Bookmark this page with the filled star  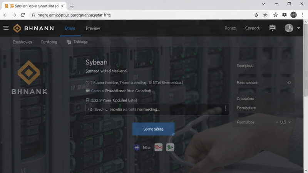click(x=265, y=15)
